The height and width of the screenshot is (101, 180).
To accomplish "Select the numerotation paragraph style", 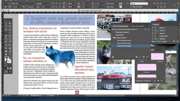I will pos(120,35).
